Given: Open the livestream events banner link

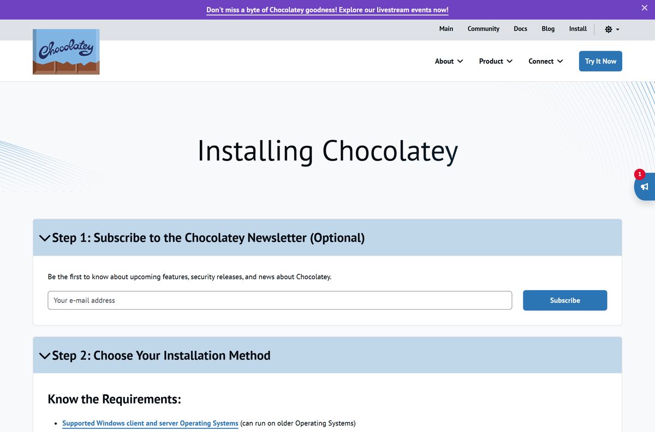Looking at the screenshot, I should point(327,10).
